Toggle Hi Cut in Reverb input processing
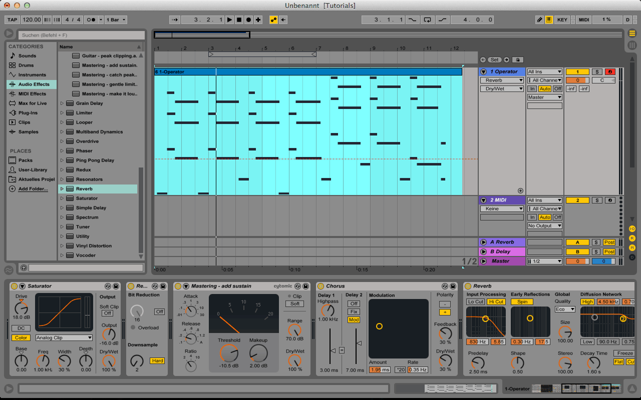This screenshot has height=400, width=641. tap(496, 301)
